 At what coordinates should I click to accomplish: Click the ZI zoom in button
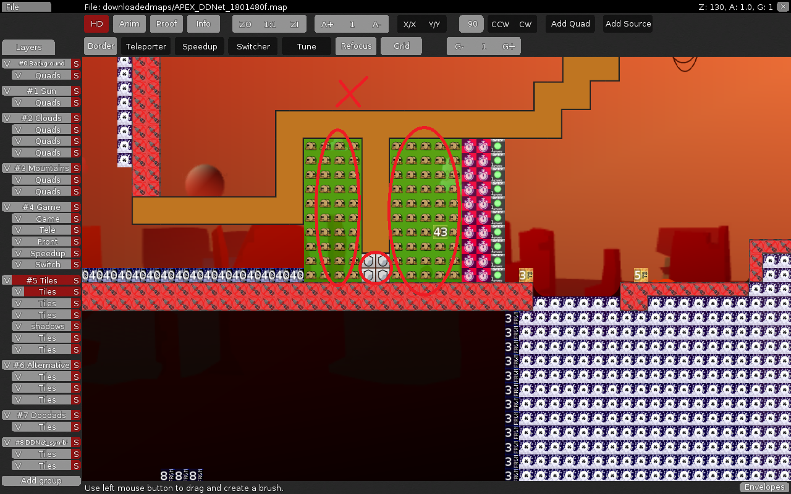[x=294, y=24]
